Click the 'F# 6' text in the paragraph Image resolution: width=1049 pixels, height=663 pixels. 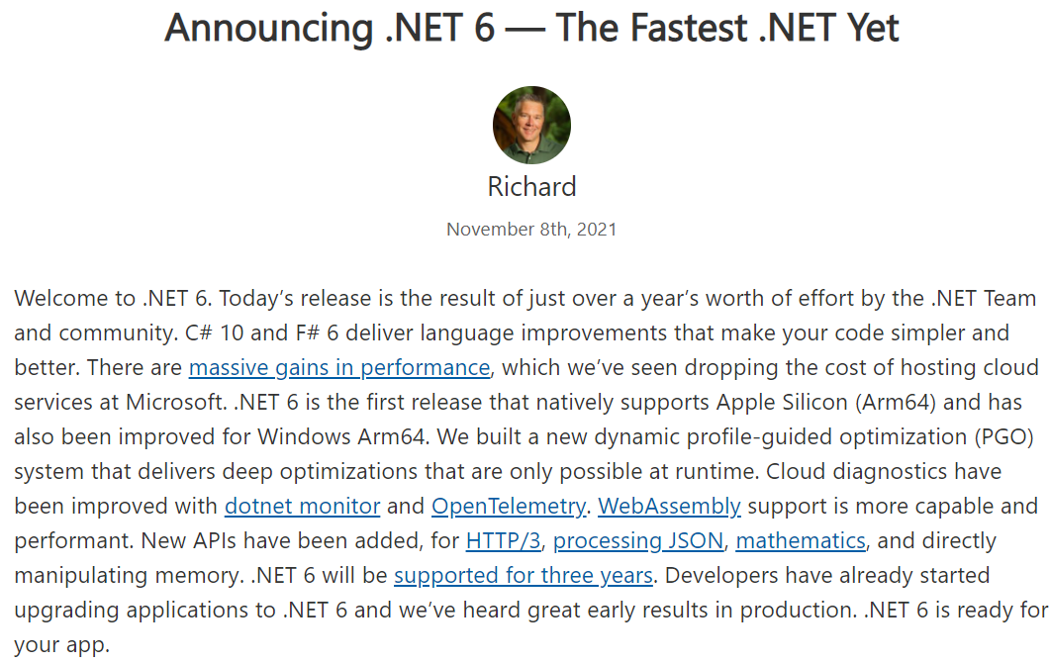pos(317,332)
